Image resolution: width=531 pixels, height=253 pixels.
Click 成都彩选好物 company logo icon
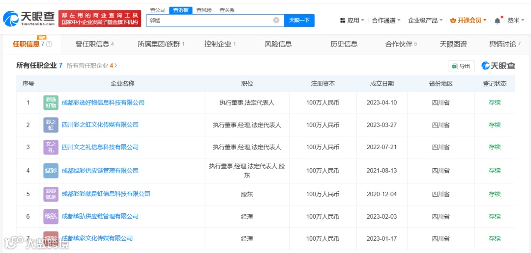[51, 102]
